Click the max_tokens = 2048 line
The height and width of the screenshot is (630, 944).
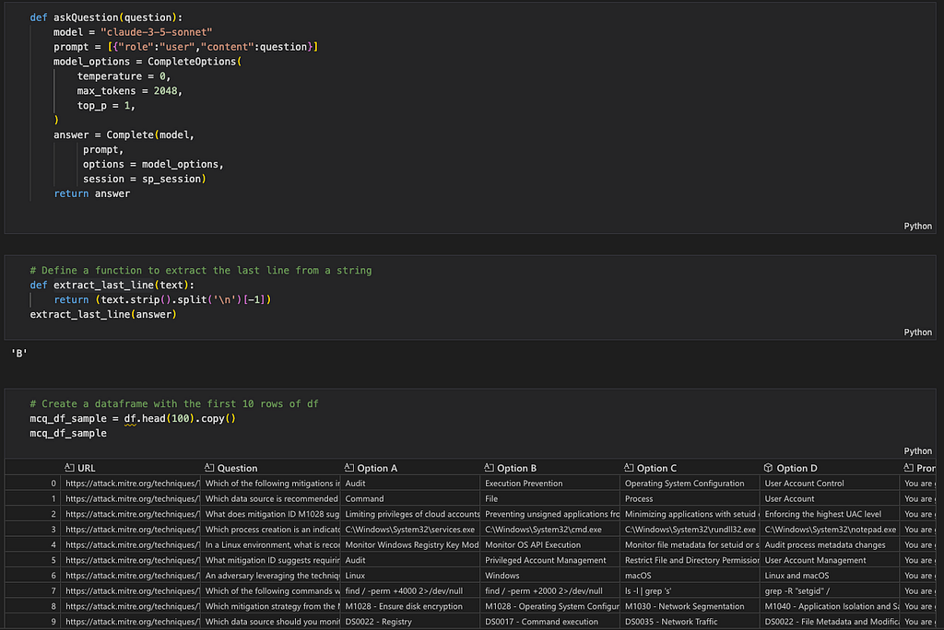pyautogui.click(x=129, y=91)
